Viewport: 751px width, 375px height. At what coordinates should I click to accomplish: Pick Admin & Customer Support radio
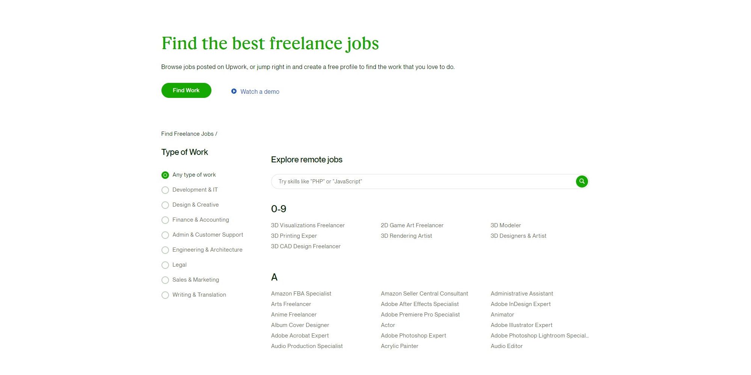(165, 235)
